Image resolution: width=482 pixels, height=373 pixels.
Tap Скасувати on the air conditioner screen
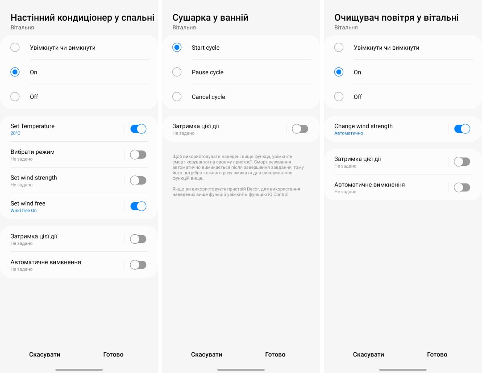point(45,355)
